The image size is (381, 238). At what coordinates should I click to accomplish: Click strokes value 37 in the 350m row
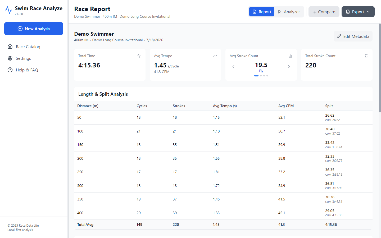175,199
